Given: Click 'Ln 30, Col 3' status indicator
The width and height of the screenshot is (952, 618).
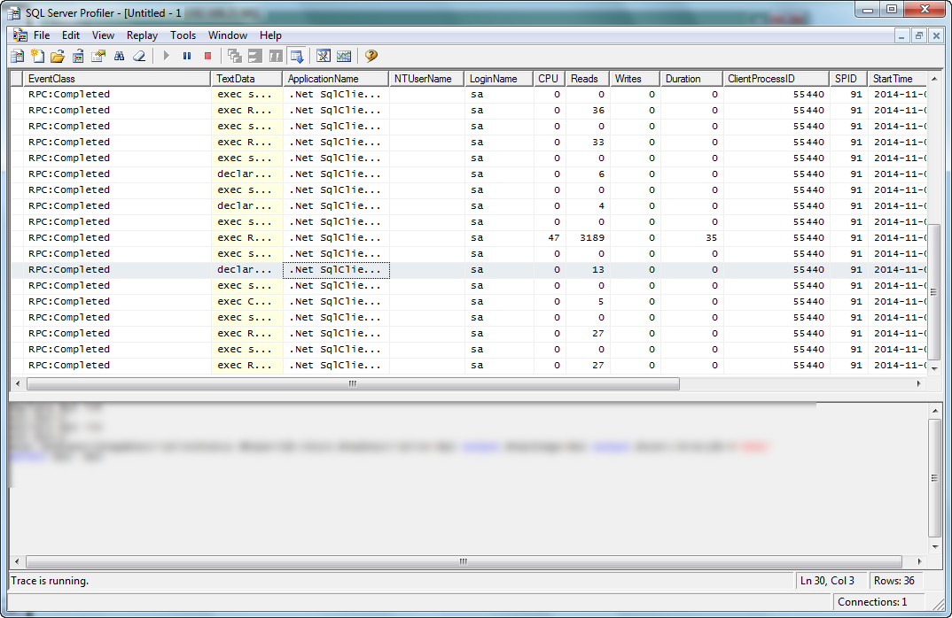Looking at the screenshot, I should pyautogui.click(x=827, y=581).
